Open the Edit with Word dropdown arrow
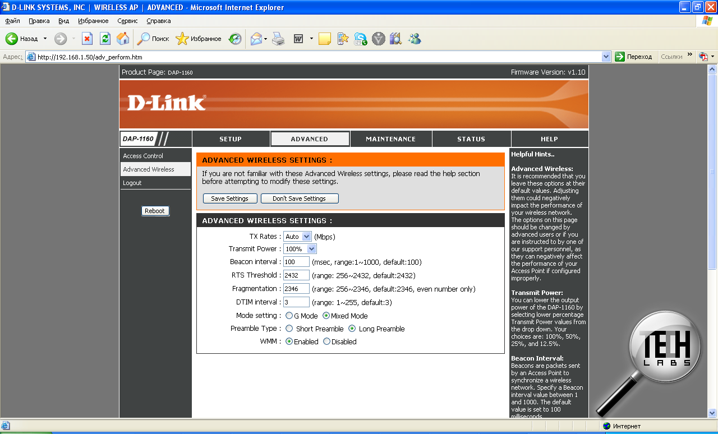Image resolution: width=718 pixels, height=434 pixels. pyautogui.click(x=311, y=39)
